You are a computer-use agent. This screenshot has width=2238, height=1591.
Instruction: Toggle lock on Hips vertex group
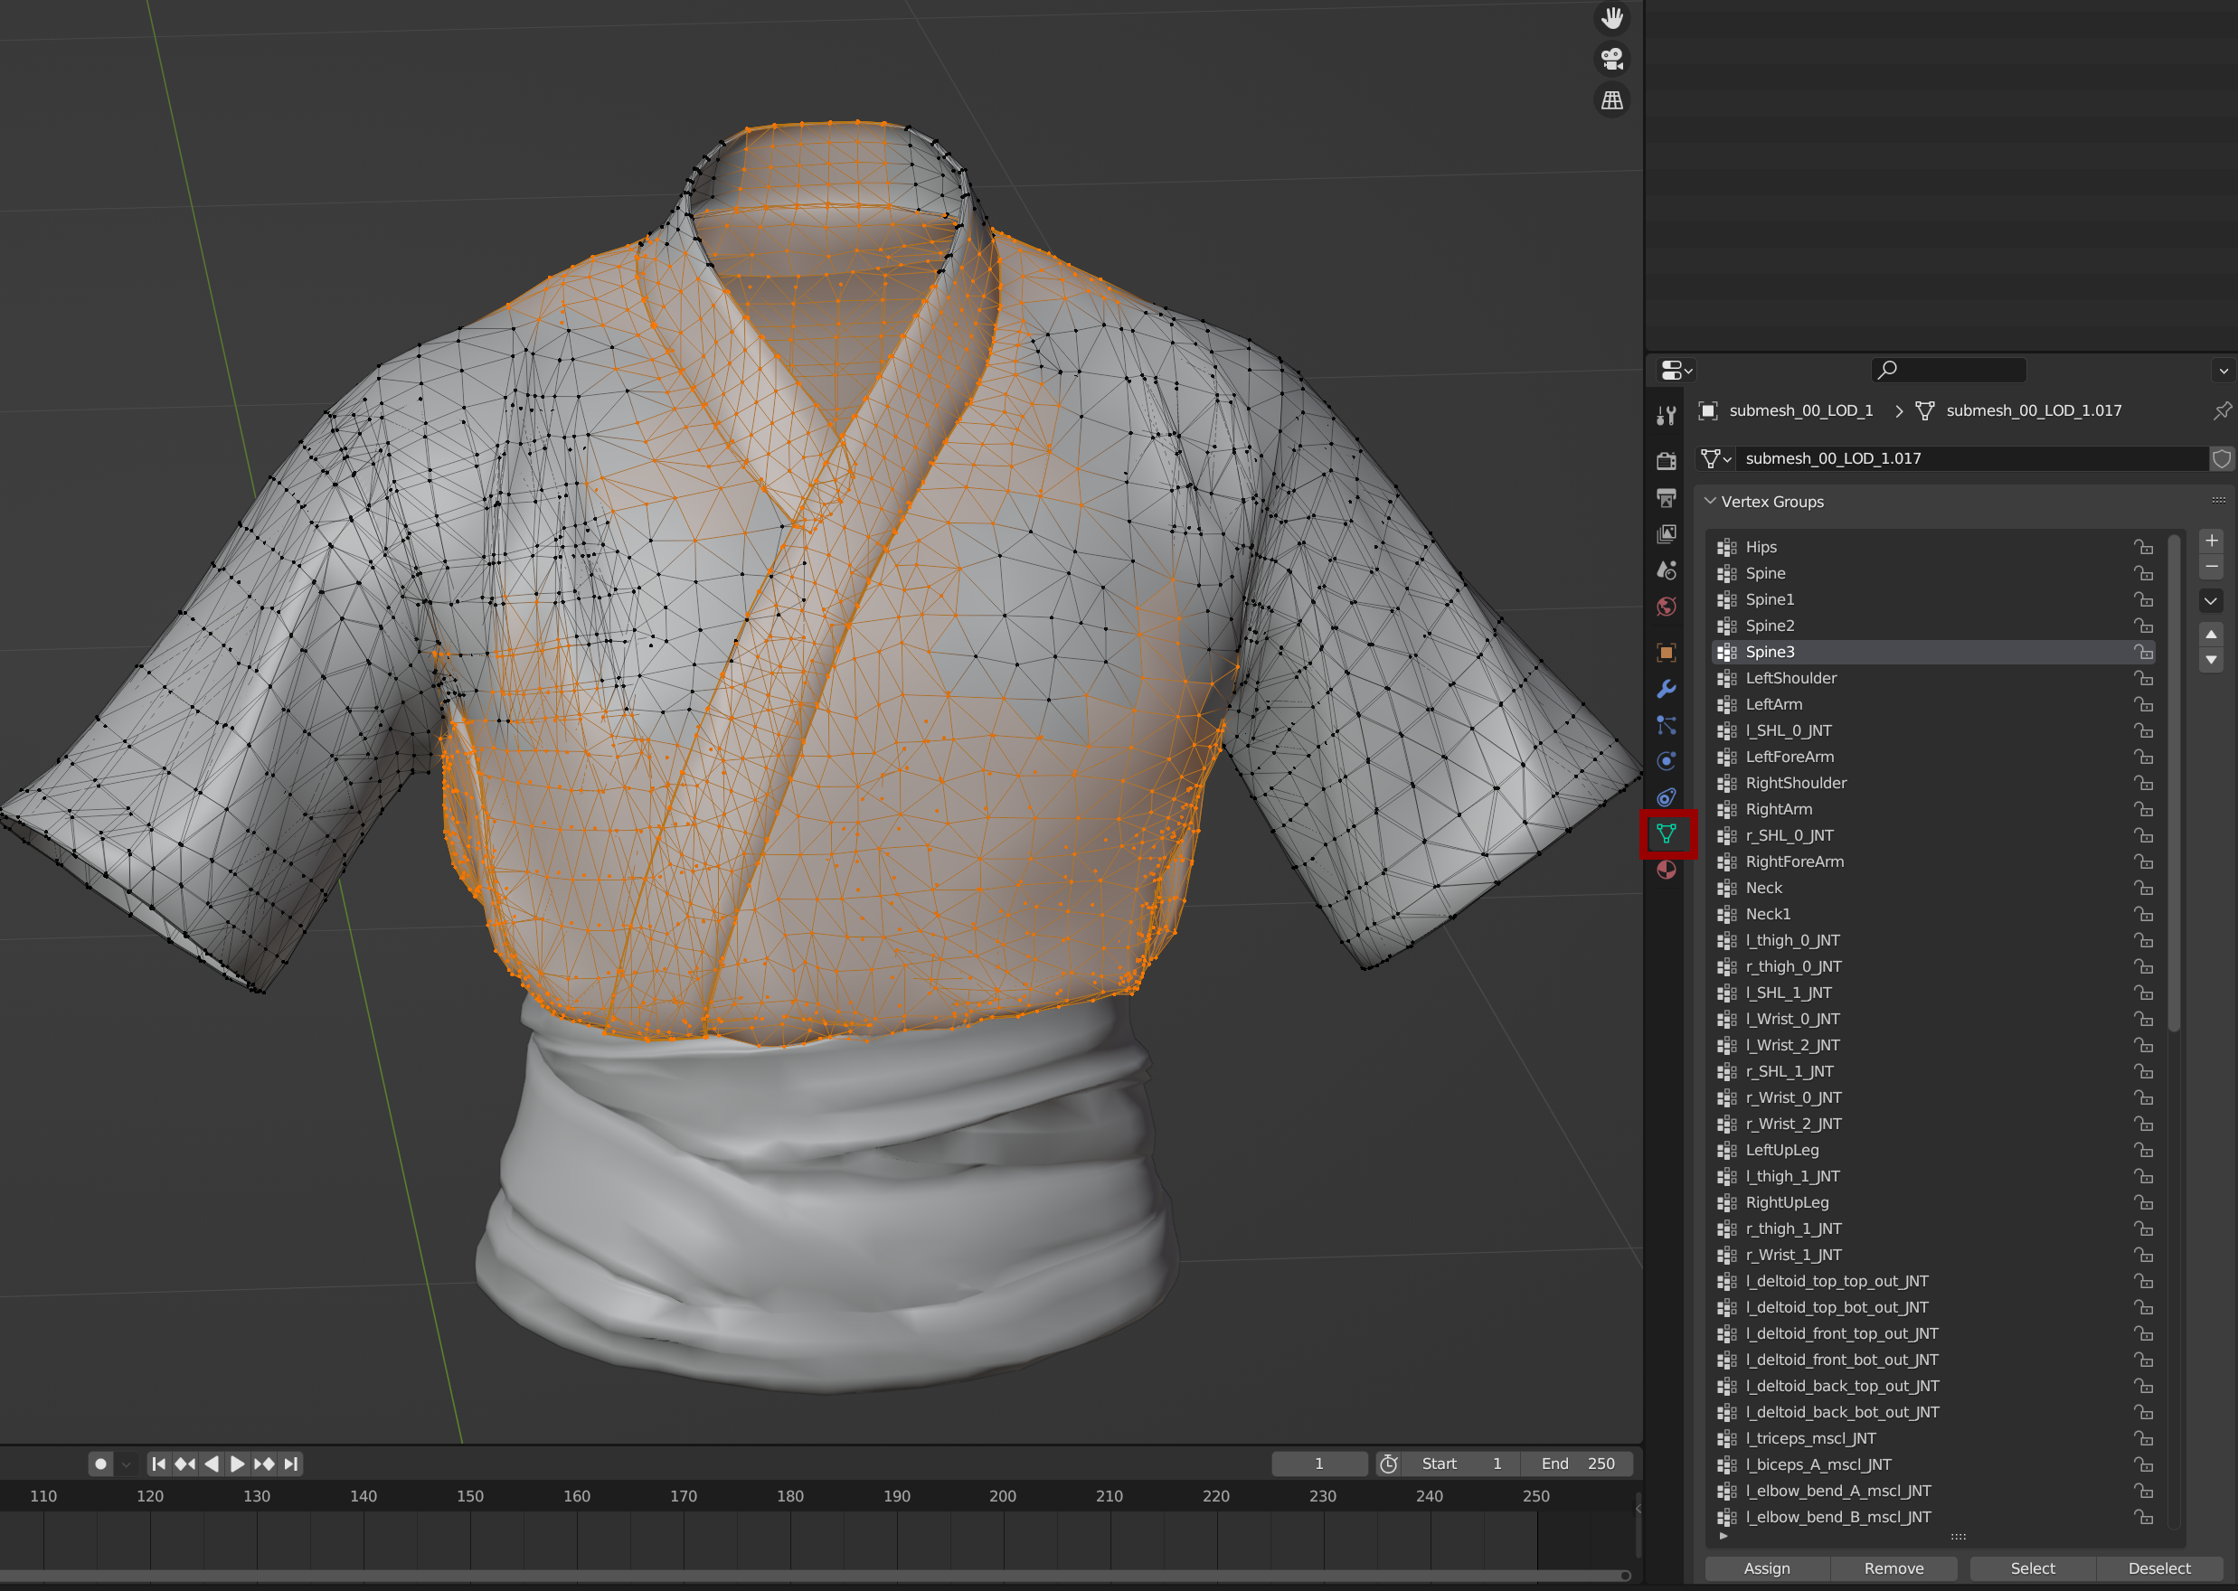click(2144, 547)
